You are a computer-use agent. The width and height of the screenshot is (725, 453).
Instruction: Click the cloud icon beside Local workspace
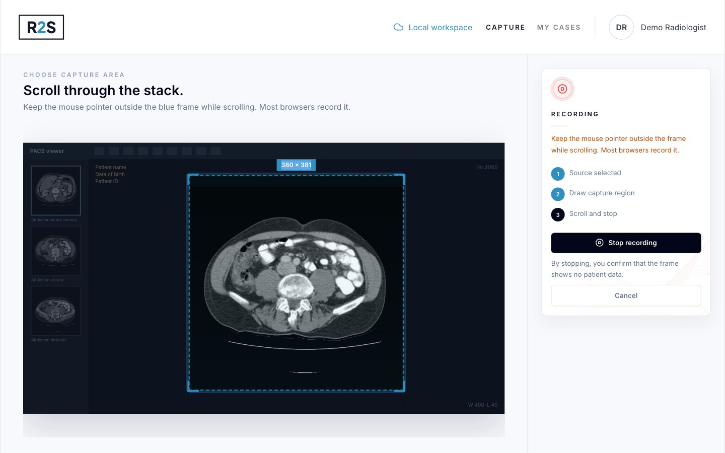click(x=398, y=27)
